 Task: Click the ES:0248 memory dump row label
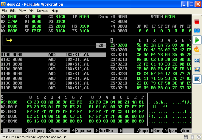(x=119, y=88)
